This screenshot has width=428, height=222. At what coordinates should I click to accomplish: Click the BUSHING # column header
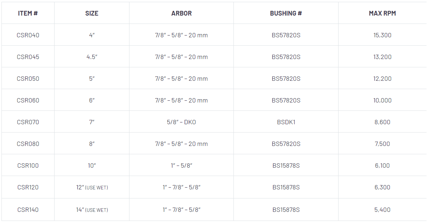click(x=286, y=13)
